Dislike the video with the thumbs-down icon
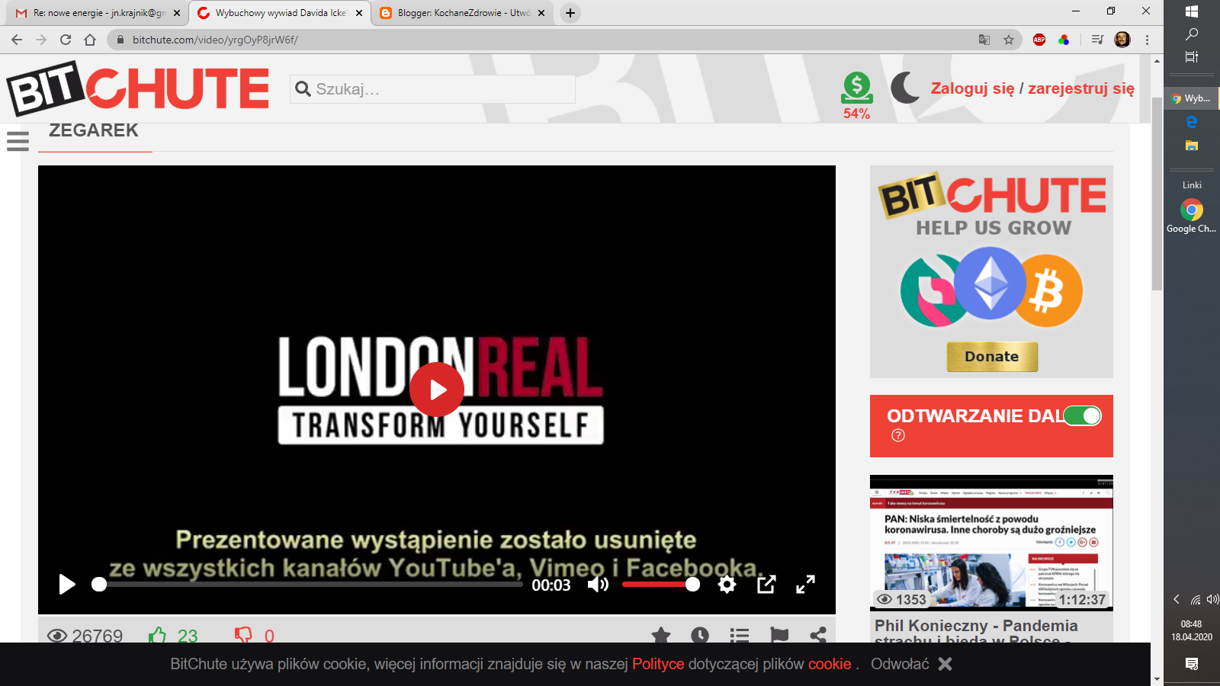Image resolution: width=1220 pixels, height=686 pixels. pos(243,636)
